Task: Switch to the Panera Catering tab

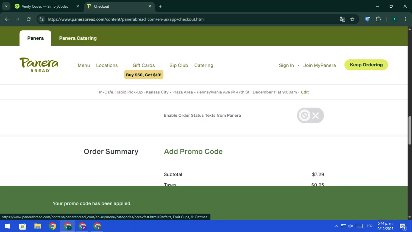Action: pyautogui.click(x=78, y=38)
